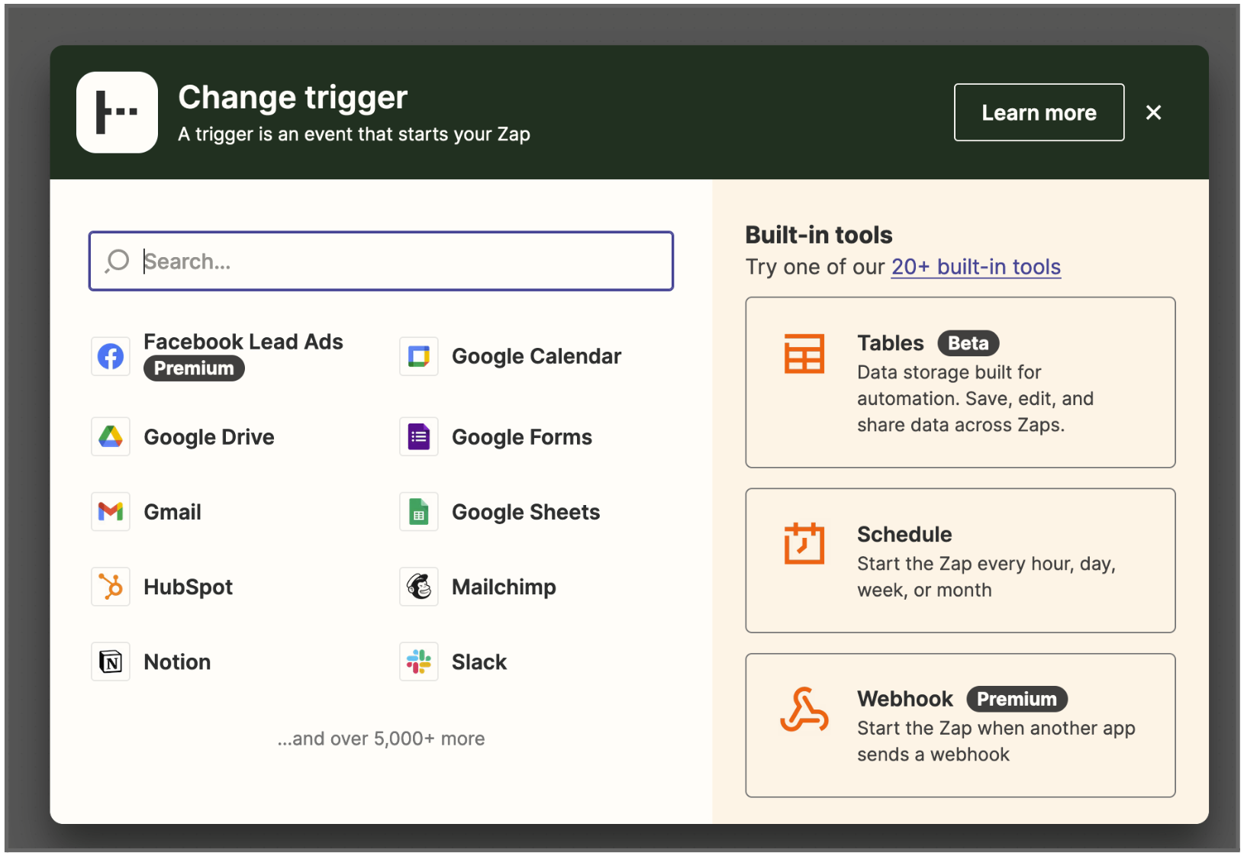Screen dimensions: 1244x856
Task: Pick Google Drive from the app list
Action: click(x=209, y=437)
